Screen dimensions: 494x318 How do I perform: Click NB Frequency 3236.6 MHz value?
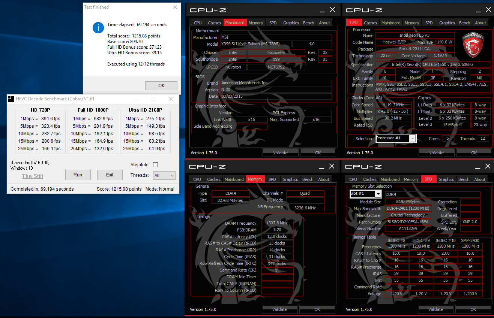point(305,208)
